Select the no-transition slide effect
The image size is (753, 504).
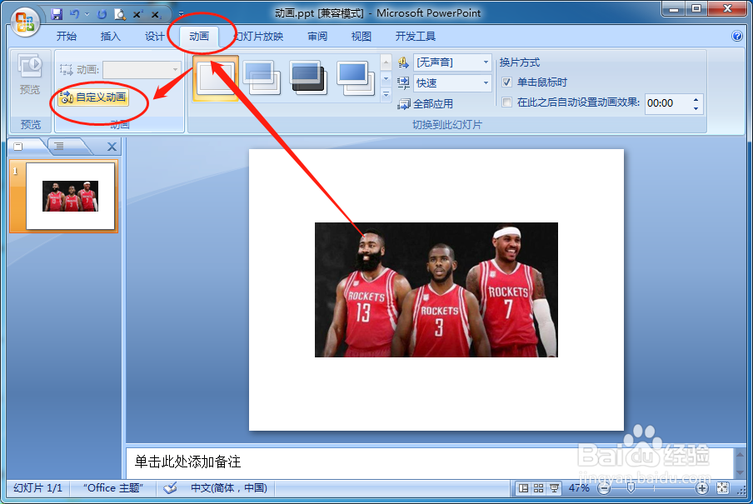[x=216, y=78]
